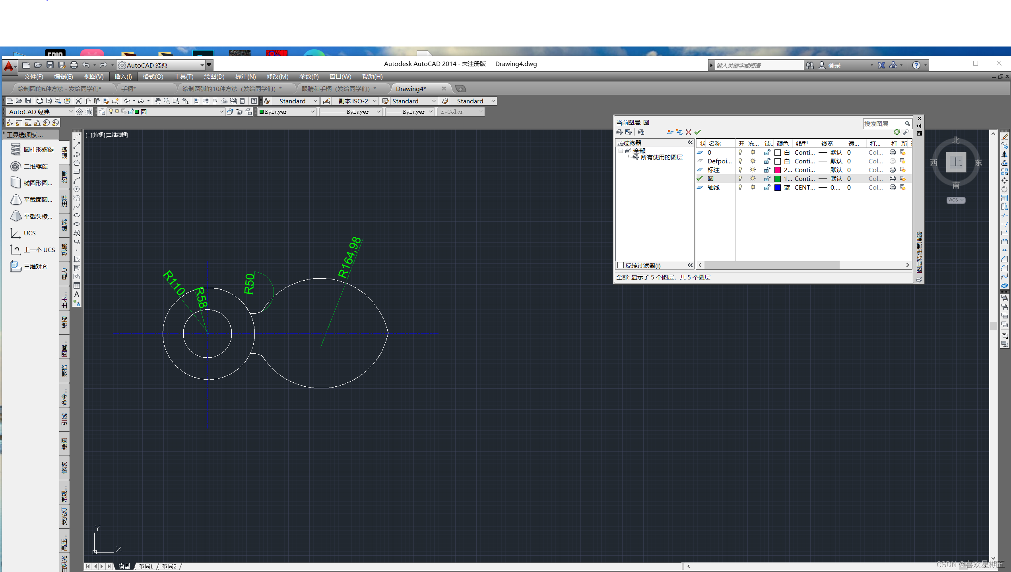The image size is (1011, 572).
Task: Click the New Layer icon in layer manager
Action: 670,132
